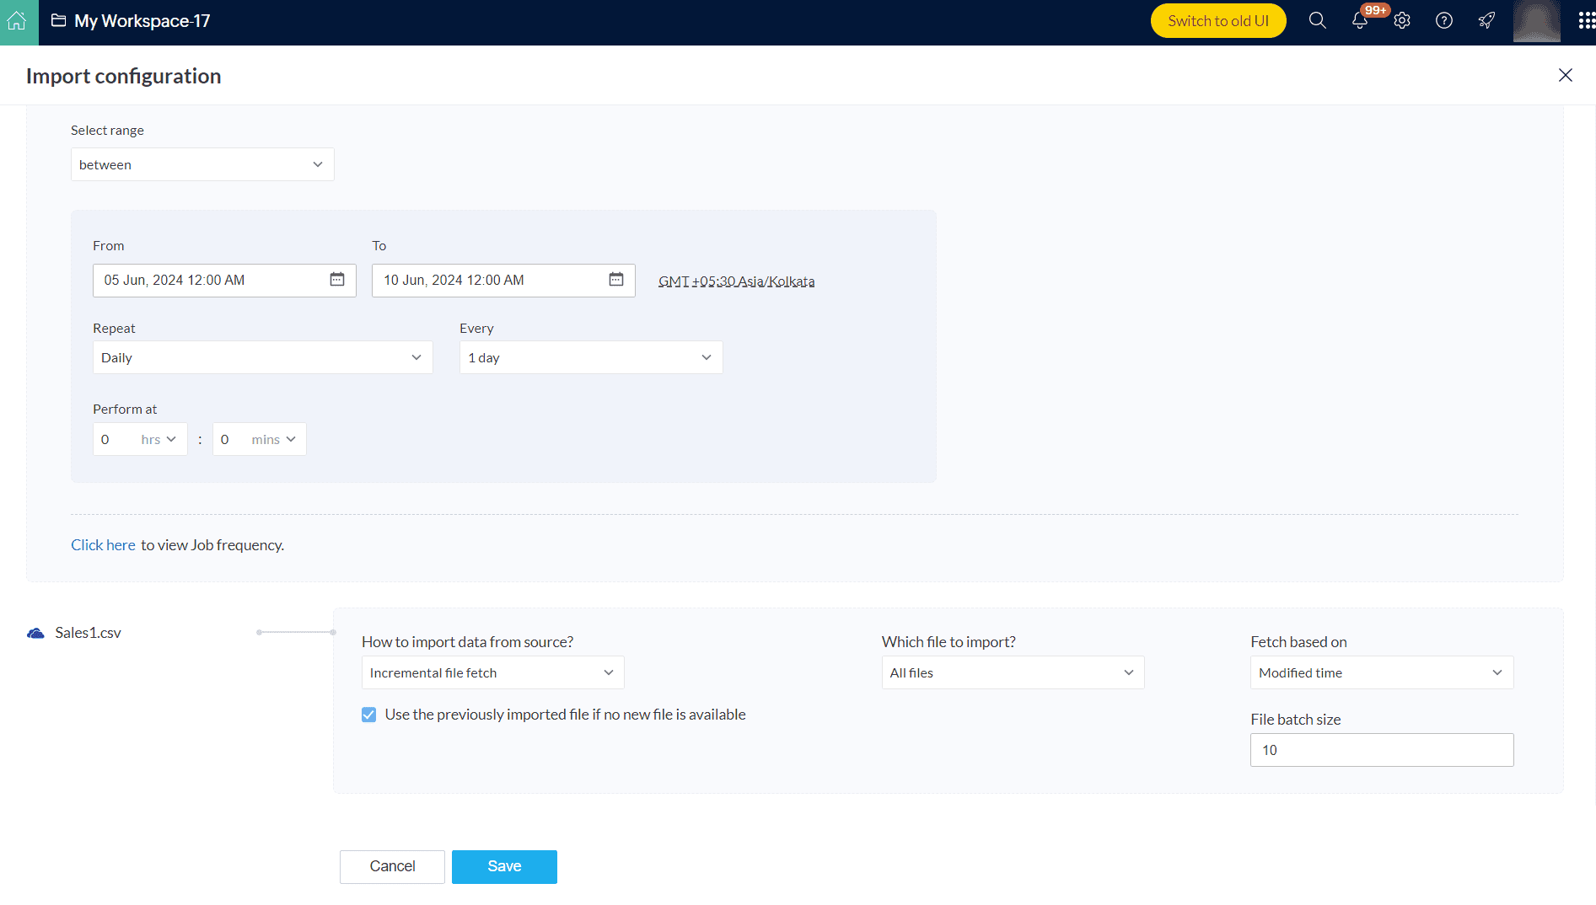Open calendar picker for From date
Viewport: 1596px width, 905px height.
337,280
